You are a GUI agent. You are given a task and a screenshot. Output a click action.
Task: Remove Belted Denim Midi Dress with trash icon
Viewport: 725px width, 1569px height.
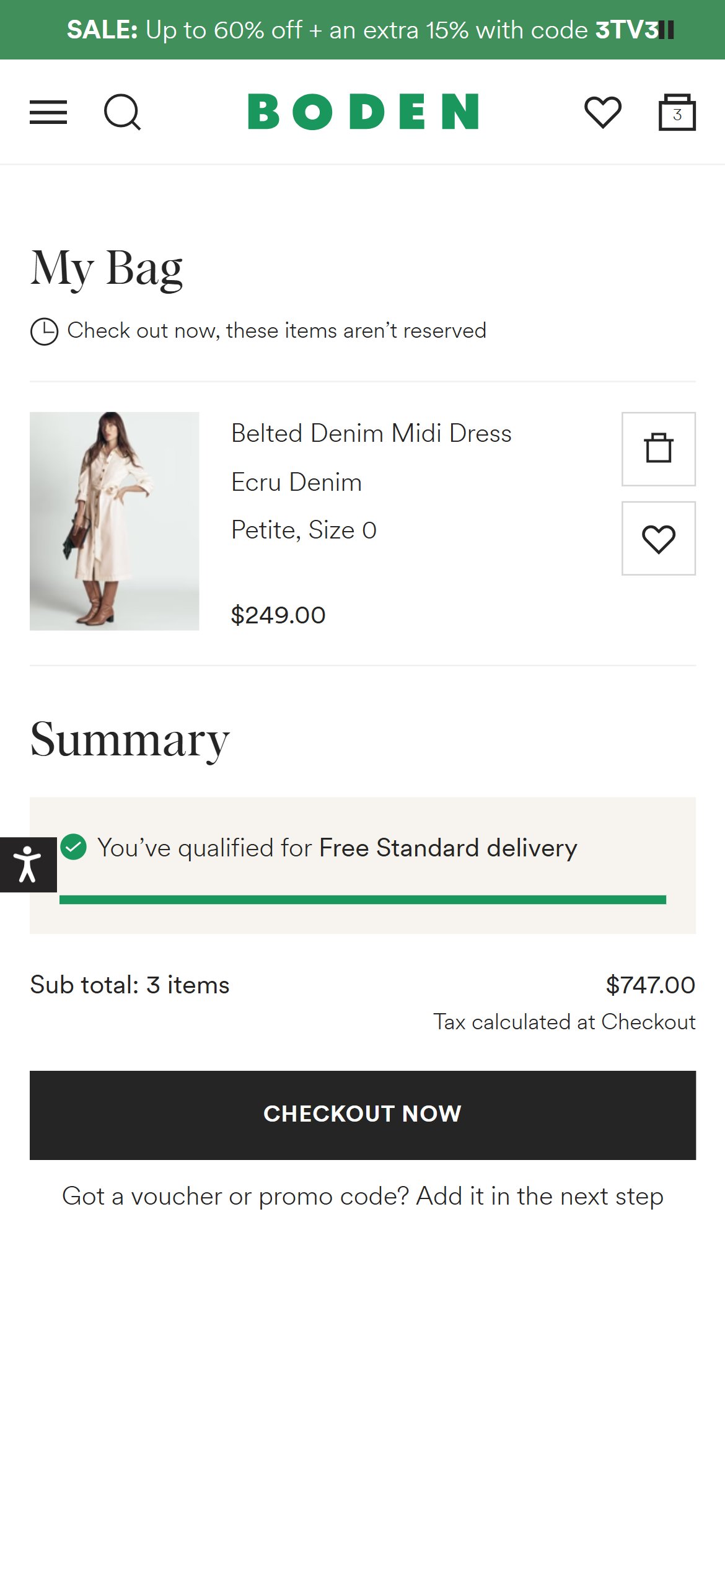coord(659,449)
